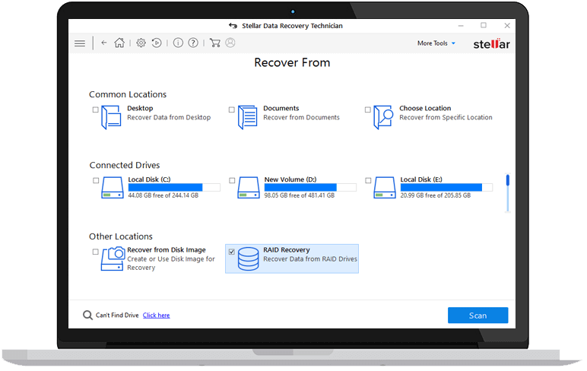Click the Local Disk (C:) usage bar

point(174,187)
